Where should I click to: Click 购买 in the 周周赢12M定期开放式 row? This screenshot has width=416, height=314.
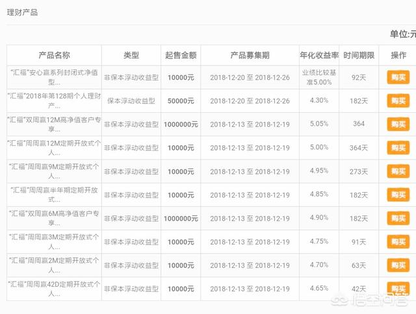click(x=398, y=147)
